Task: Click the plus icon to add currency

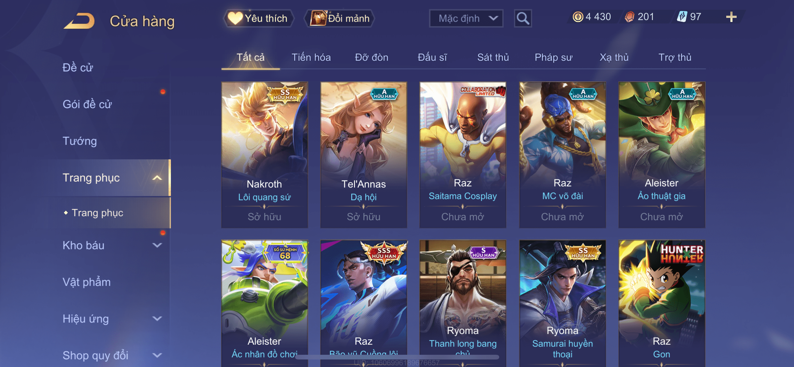Action: (731, 17)
